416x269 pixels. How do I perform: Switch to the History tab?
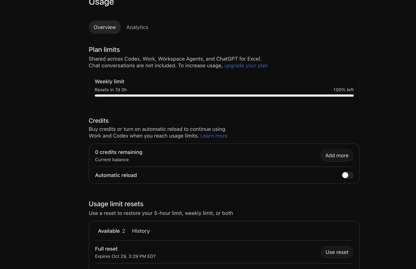(141, 231)
